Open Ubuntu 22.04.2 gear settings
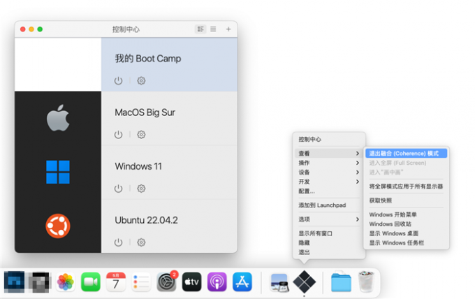The width and height of the screenshot is (475, 299). (x=141, y=242)
